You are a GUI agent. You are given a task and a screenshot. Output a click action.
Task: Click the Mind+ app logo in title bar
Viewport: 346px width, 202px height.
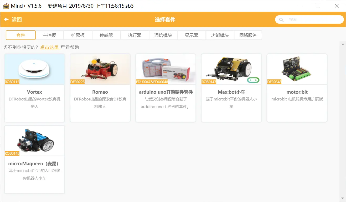click(x=6, y=6)
